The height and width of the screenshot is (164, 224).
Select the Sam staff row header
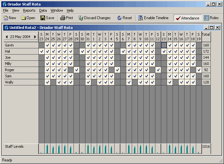point(21,76)
